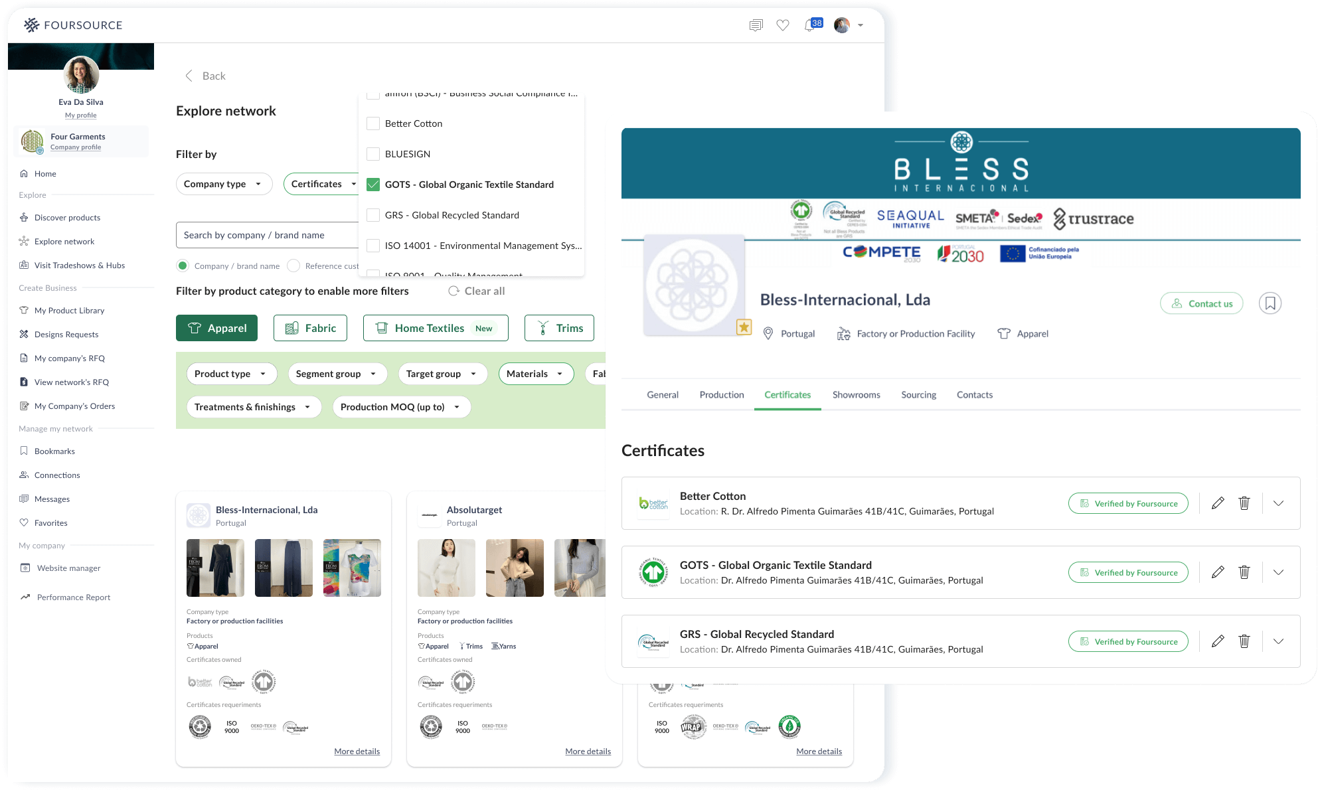Open user avatar menu in header
This screenshot has width=1318, height=790.
(849, 25)
